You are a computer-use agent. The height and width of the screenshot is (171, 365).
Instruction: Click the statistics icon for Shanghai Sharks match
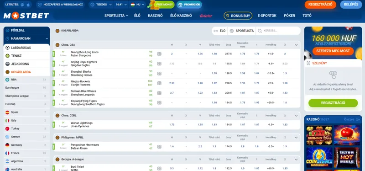[x=159, y=74]
